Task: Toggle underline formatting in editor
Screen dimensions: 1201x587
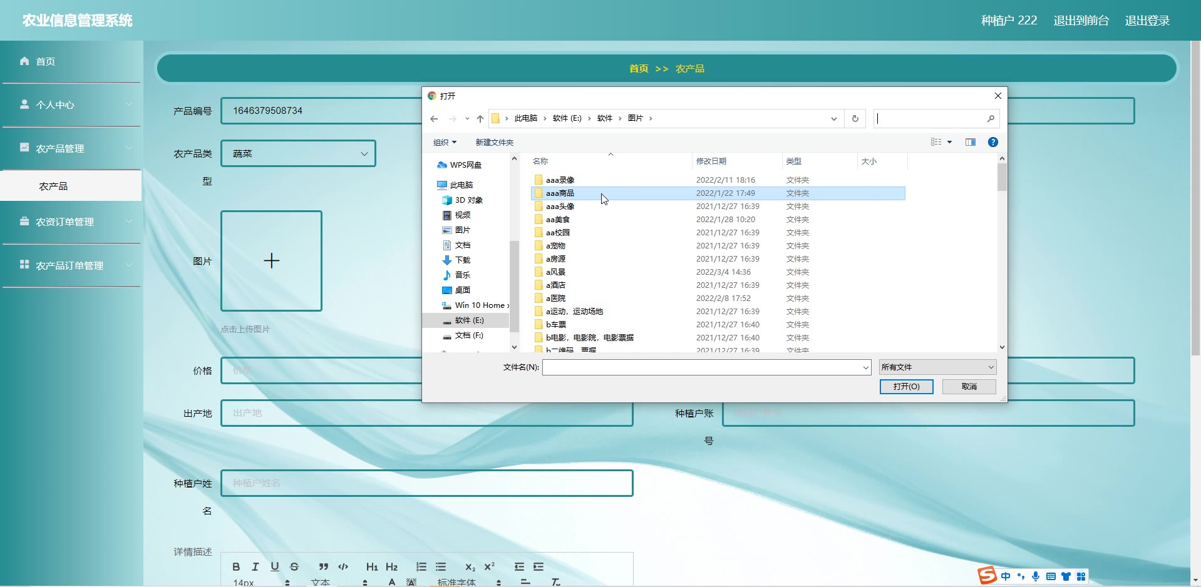Action: (275, 567)
